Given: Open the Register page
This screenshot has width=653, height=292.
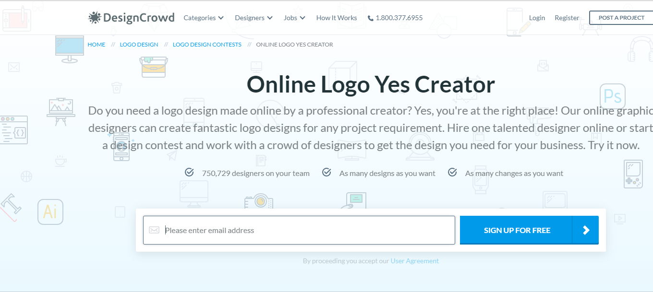Looking at the screenshot, I should coord(567,18).
